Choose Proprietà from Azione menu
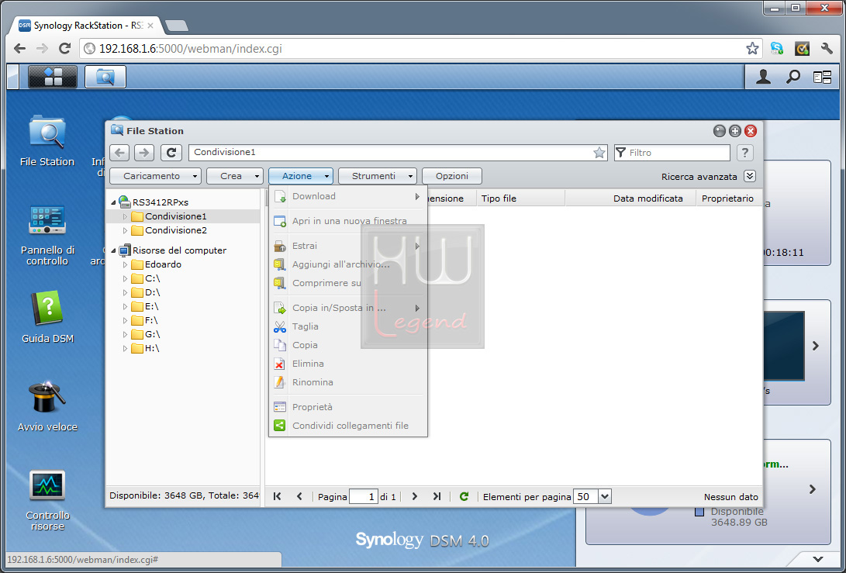 click(348, 407)
